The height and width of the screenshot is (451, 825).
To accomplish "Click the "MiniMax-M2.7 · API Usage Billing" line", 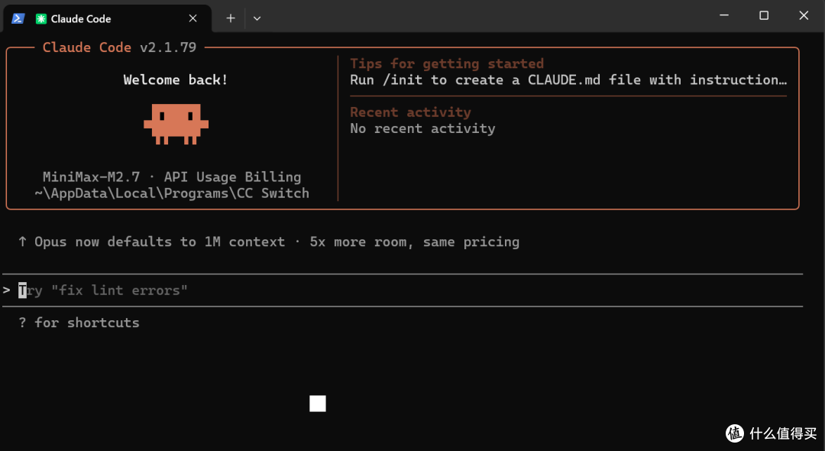I will [x=172, y=177].
